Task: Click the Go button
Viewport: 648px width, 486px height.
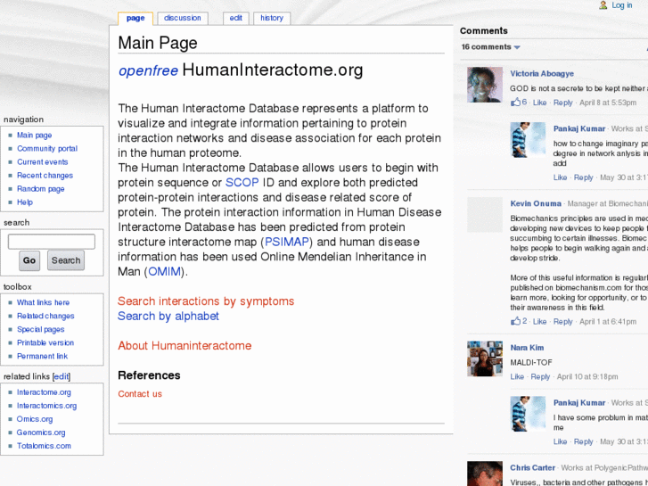Action: [29, 260]
